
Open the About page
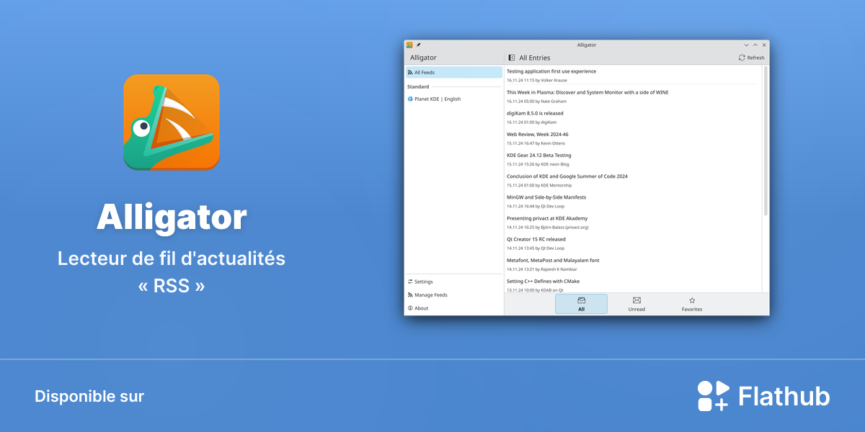[x=453, y=308]
